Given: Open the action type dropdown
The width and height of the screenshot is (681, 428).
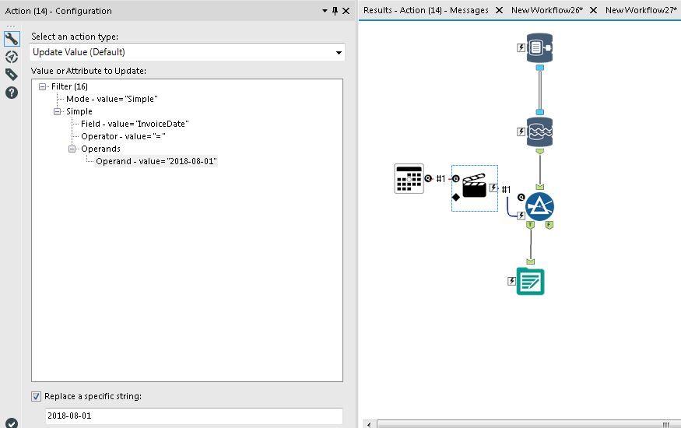Looking at the screenshot, I should (339, 52).
